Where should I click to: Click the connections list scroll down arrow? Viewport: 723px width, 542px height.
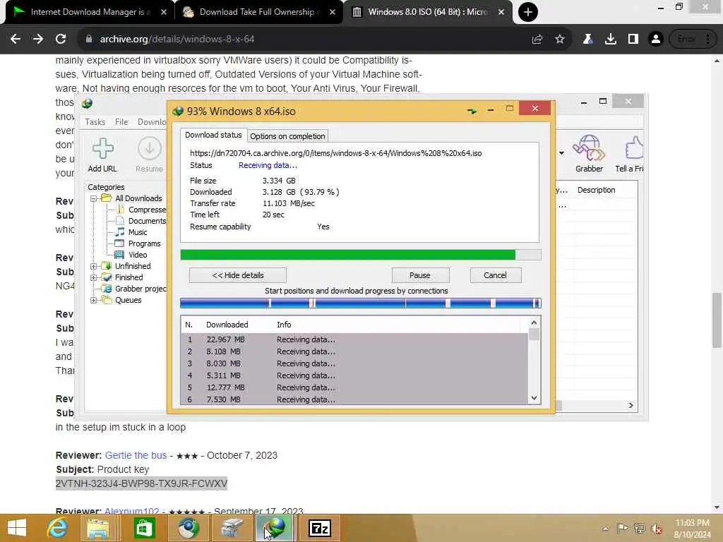tap(534, 398)
